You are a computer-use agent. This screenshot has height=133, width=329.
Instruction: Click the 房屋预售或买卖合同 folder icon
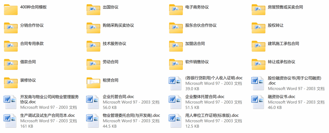pos(259,10)
